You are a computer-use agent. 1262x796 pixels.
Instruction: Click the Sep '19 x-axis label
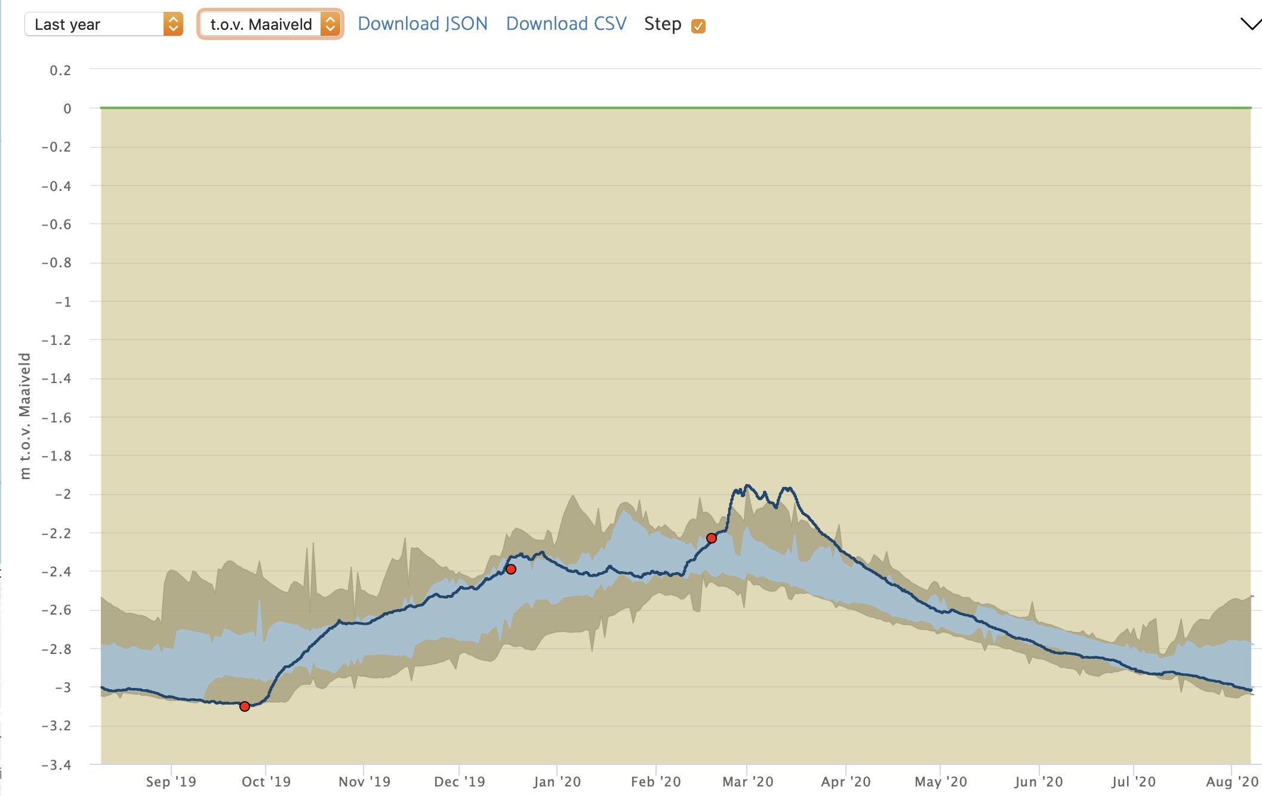point(171,782)
